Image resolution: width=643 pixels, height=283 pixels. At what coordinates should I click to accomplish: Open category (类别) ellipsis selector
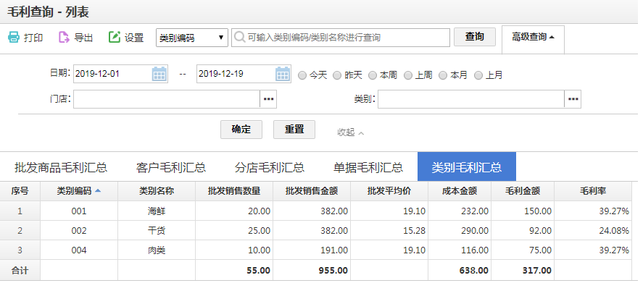point(573,99)
